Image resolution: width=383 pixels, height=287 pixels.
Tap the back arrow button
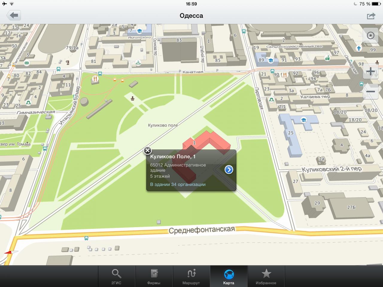click(x=14, y=16)
